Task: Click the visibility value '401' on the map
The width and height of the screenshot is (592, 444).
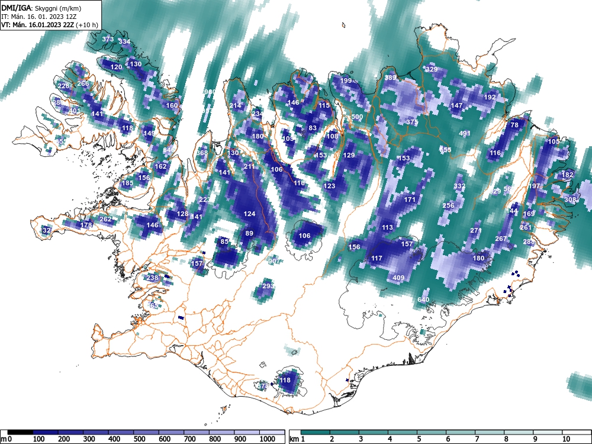Action: [x=75, y=111]
